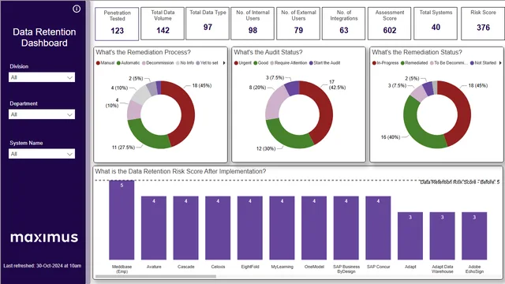Click Decommission legend marker in Remediation Process
The image size is (505, 284).
[x=144, y=63]
